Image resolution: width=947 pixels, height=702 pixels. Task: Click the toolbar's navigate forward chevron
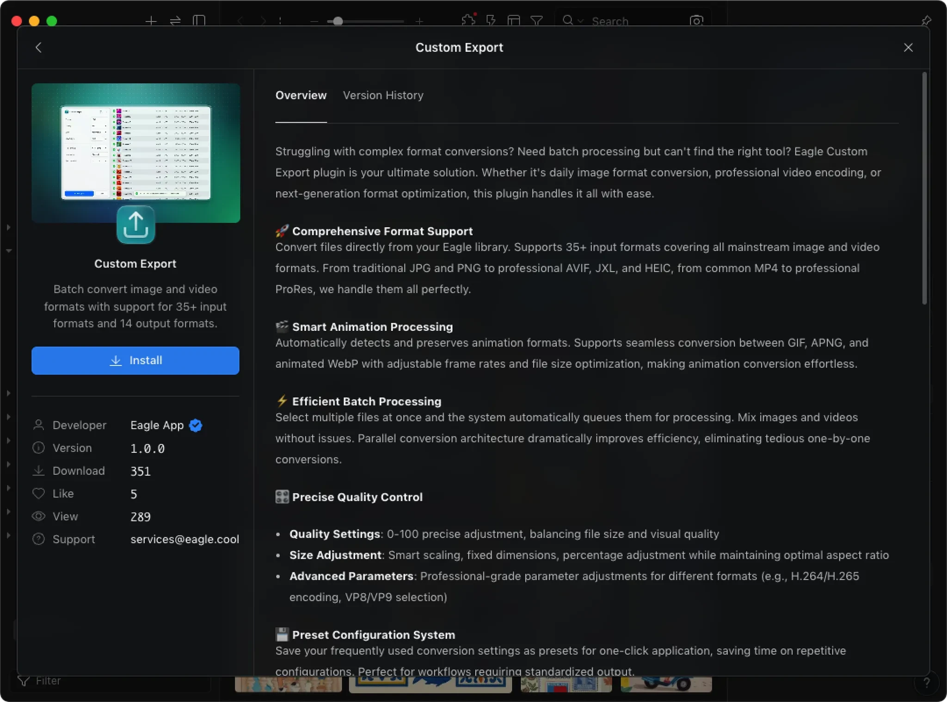tap(263, 21)
